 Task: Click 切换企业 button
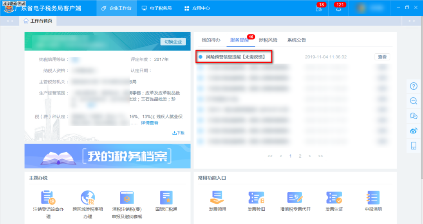(173, 42)
